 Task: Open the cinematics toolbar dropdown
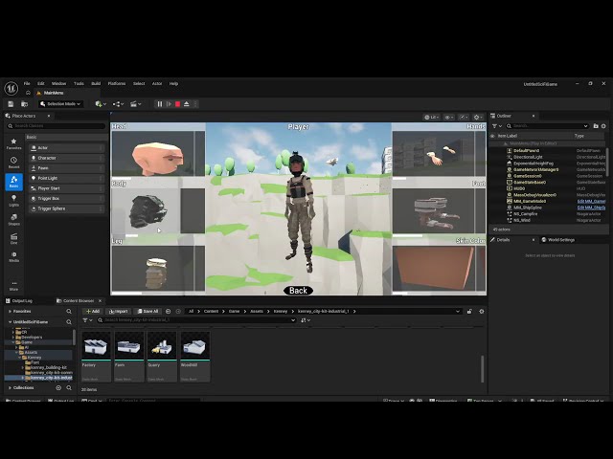(135, 104)
